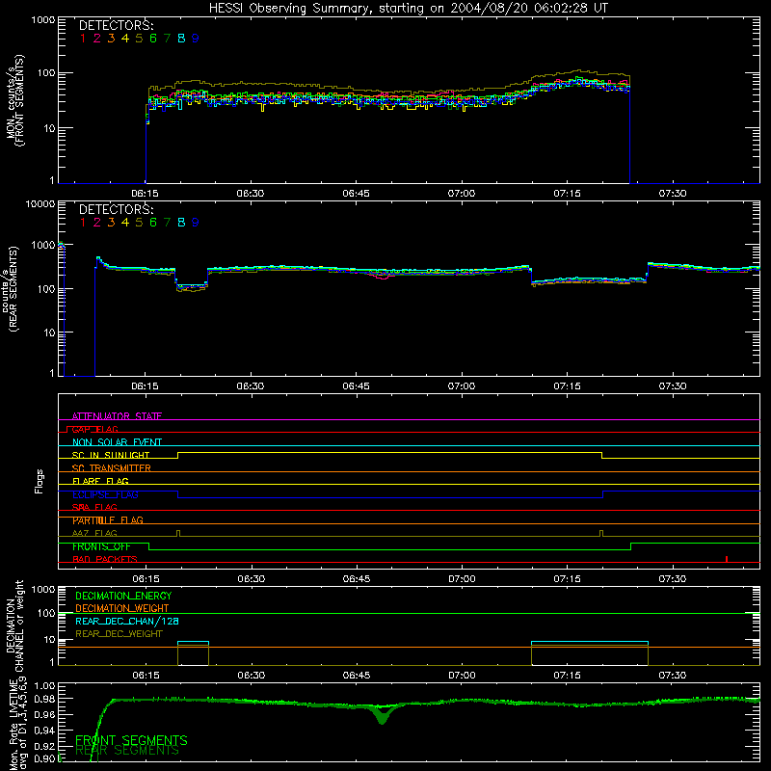This screenshot has width=771, height=771.
Task: Click the 10000 y-axis value in rear plot
Action: (x=40, y=203)
